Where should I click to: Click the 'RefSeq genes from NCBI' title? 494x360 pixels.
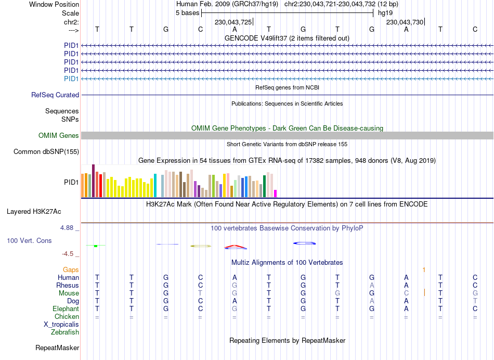click(287, 87)
